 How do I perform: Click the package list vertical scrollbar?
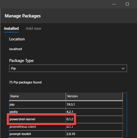(125, 115)
